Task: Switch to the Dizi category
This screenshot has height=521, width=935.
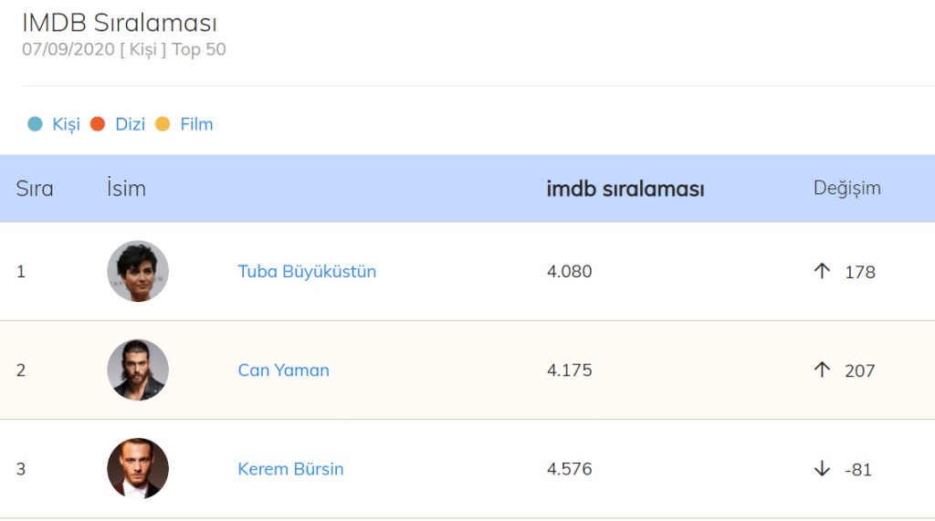Action: click(130, 124)
